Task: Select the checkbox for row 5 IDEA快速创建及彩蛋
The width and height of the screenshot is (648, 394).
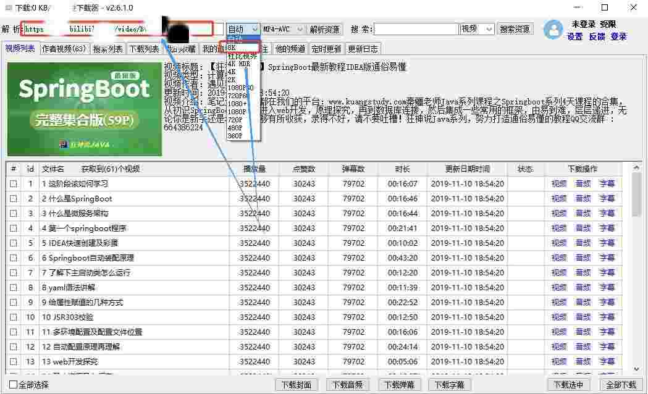Action: [14, 243]
